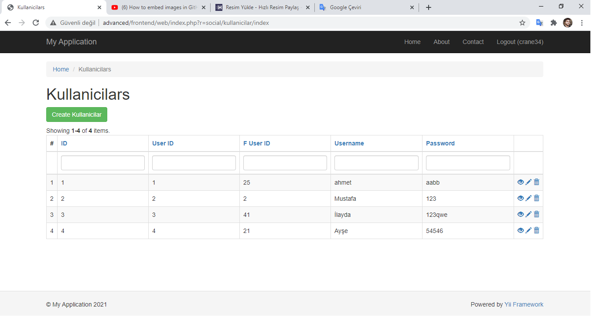Screen dimensions: 593x317
Task: Reload the page in the browser
Action: click(36, 23)
